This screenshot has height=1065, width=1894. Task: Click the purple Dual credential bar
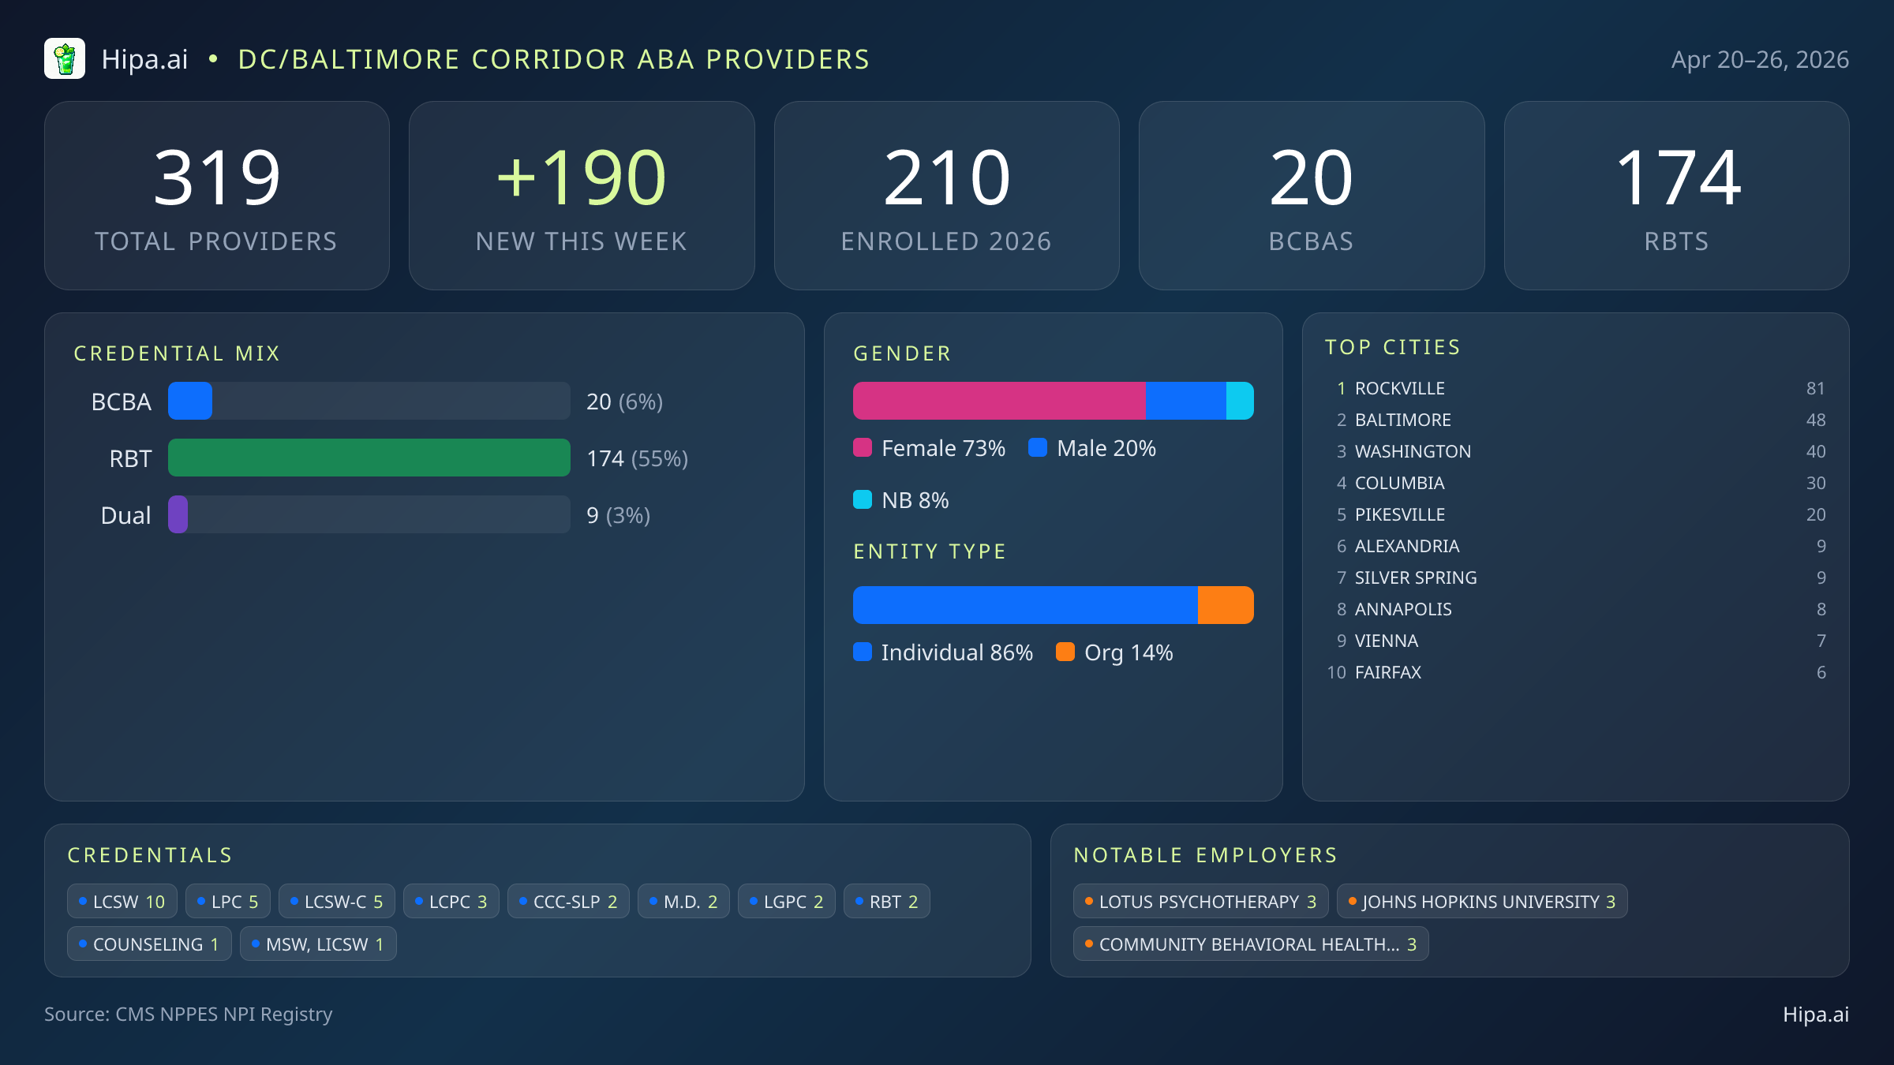[178, 515]
